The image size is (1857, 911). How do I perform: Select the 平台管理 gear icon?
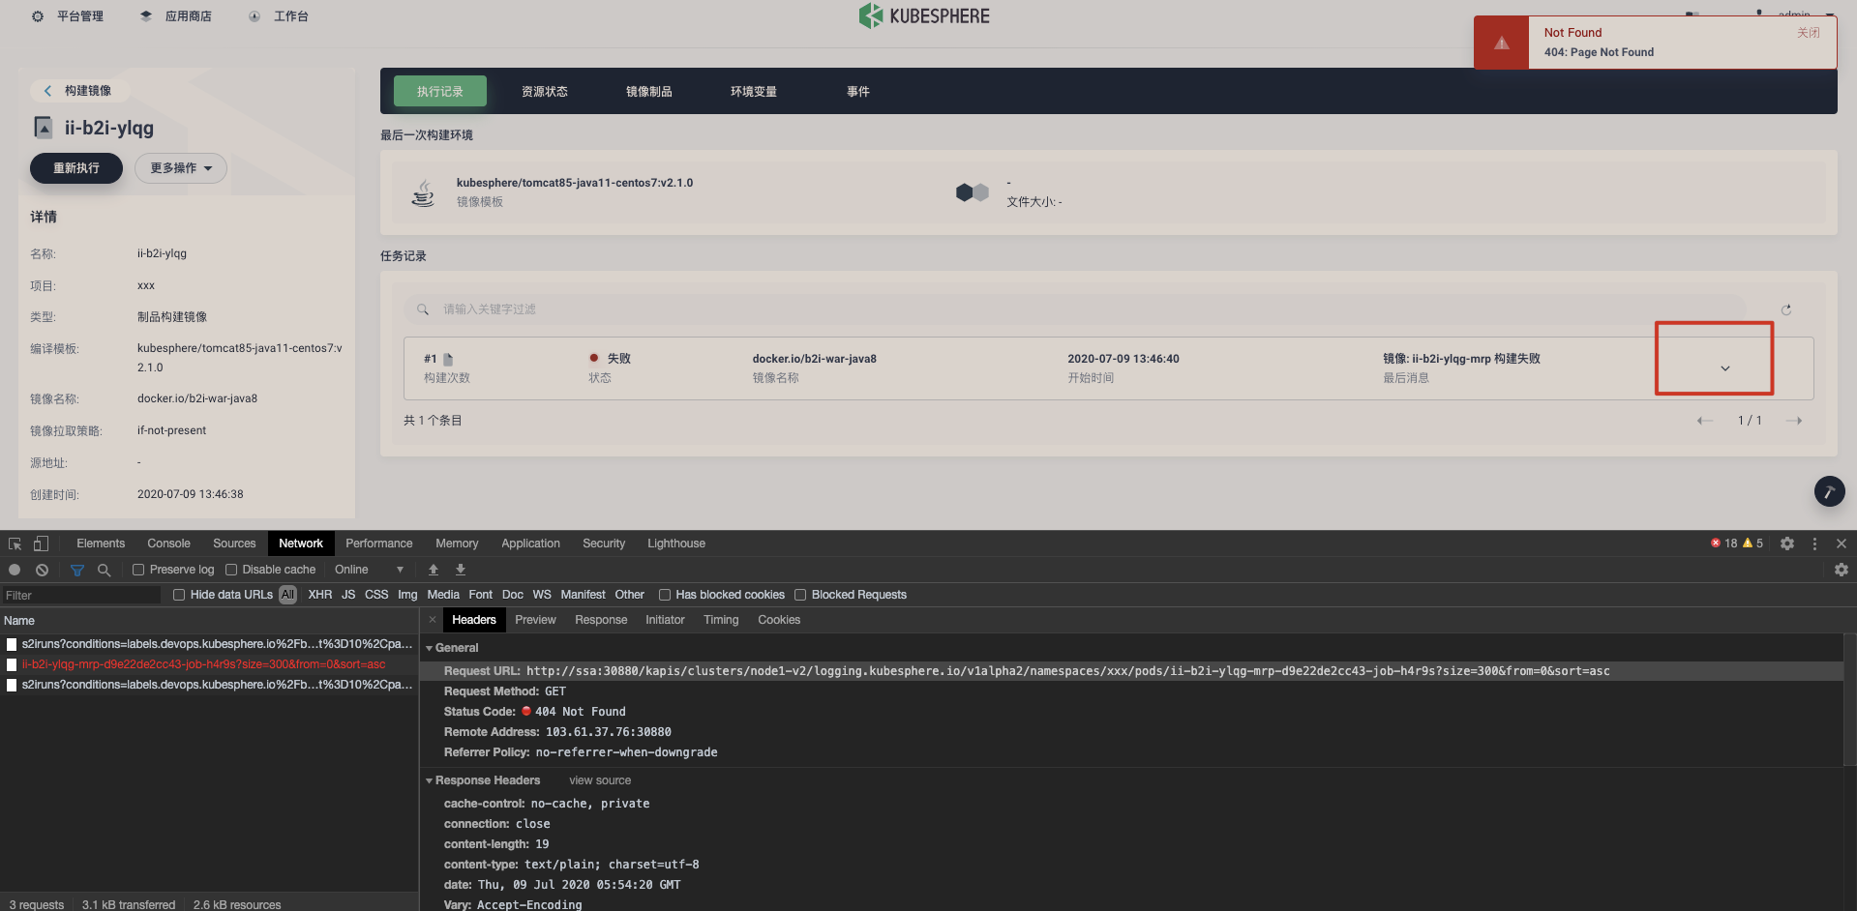pyautogui.click(x=37, y=15)
